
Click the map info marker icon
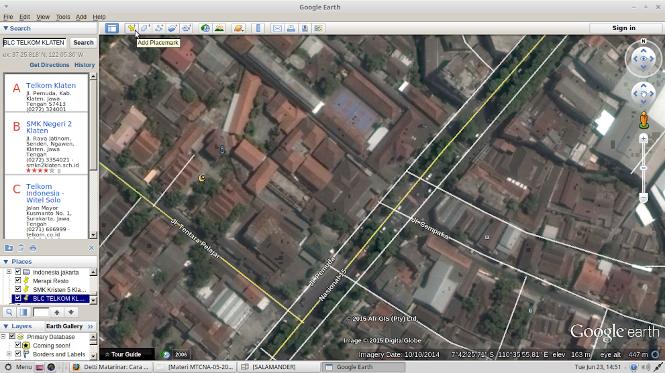pos(222,149)
